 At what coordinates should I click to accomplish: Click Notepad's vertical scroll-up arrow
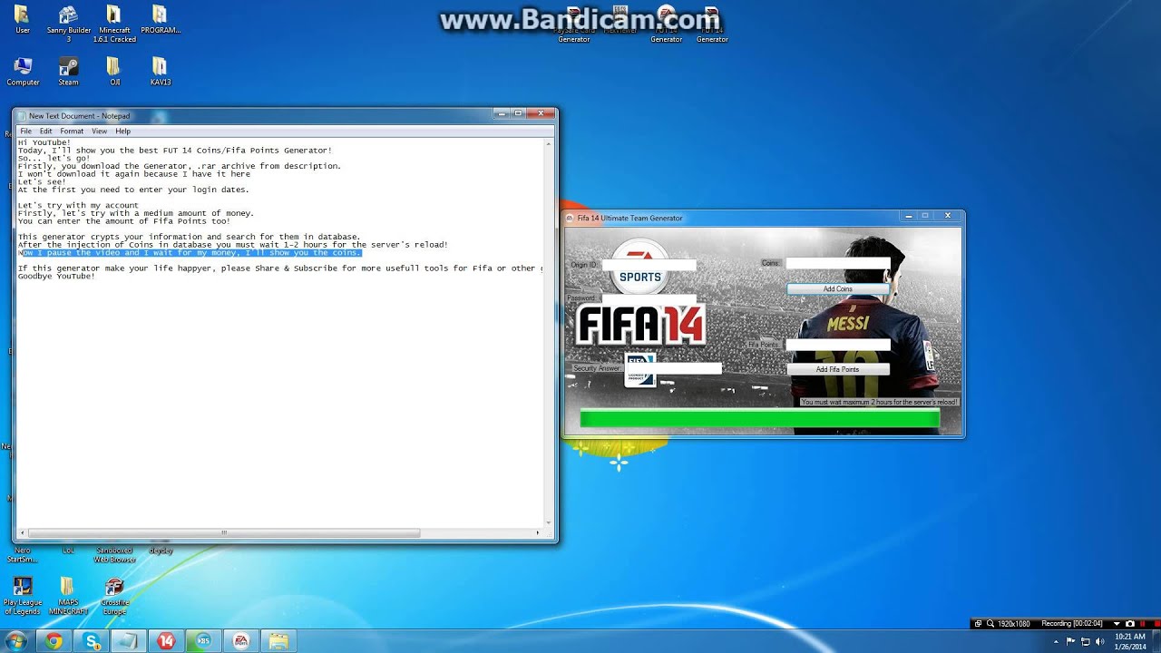(x=549, y=143)
